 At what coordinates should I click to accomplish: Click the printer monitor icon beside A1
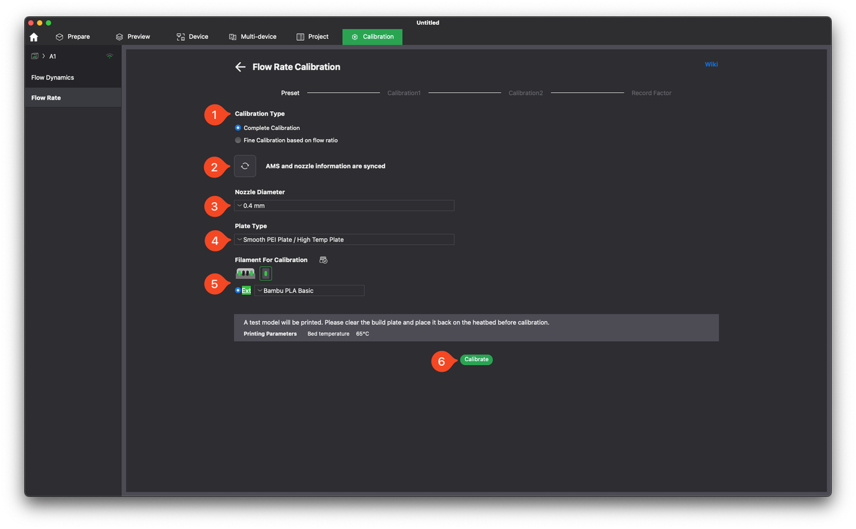click(x=35, y=56)
